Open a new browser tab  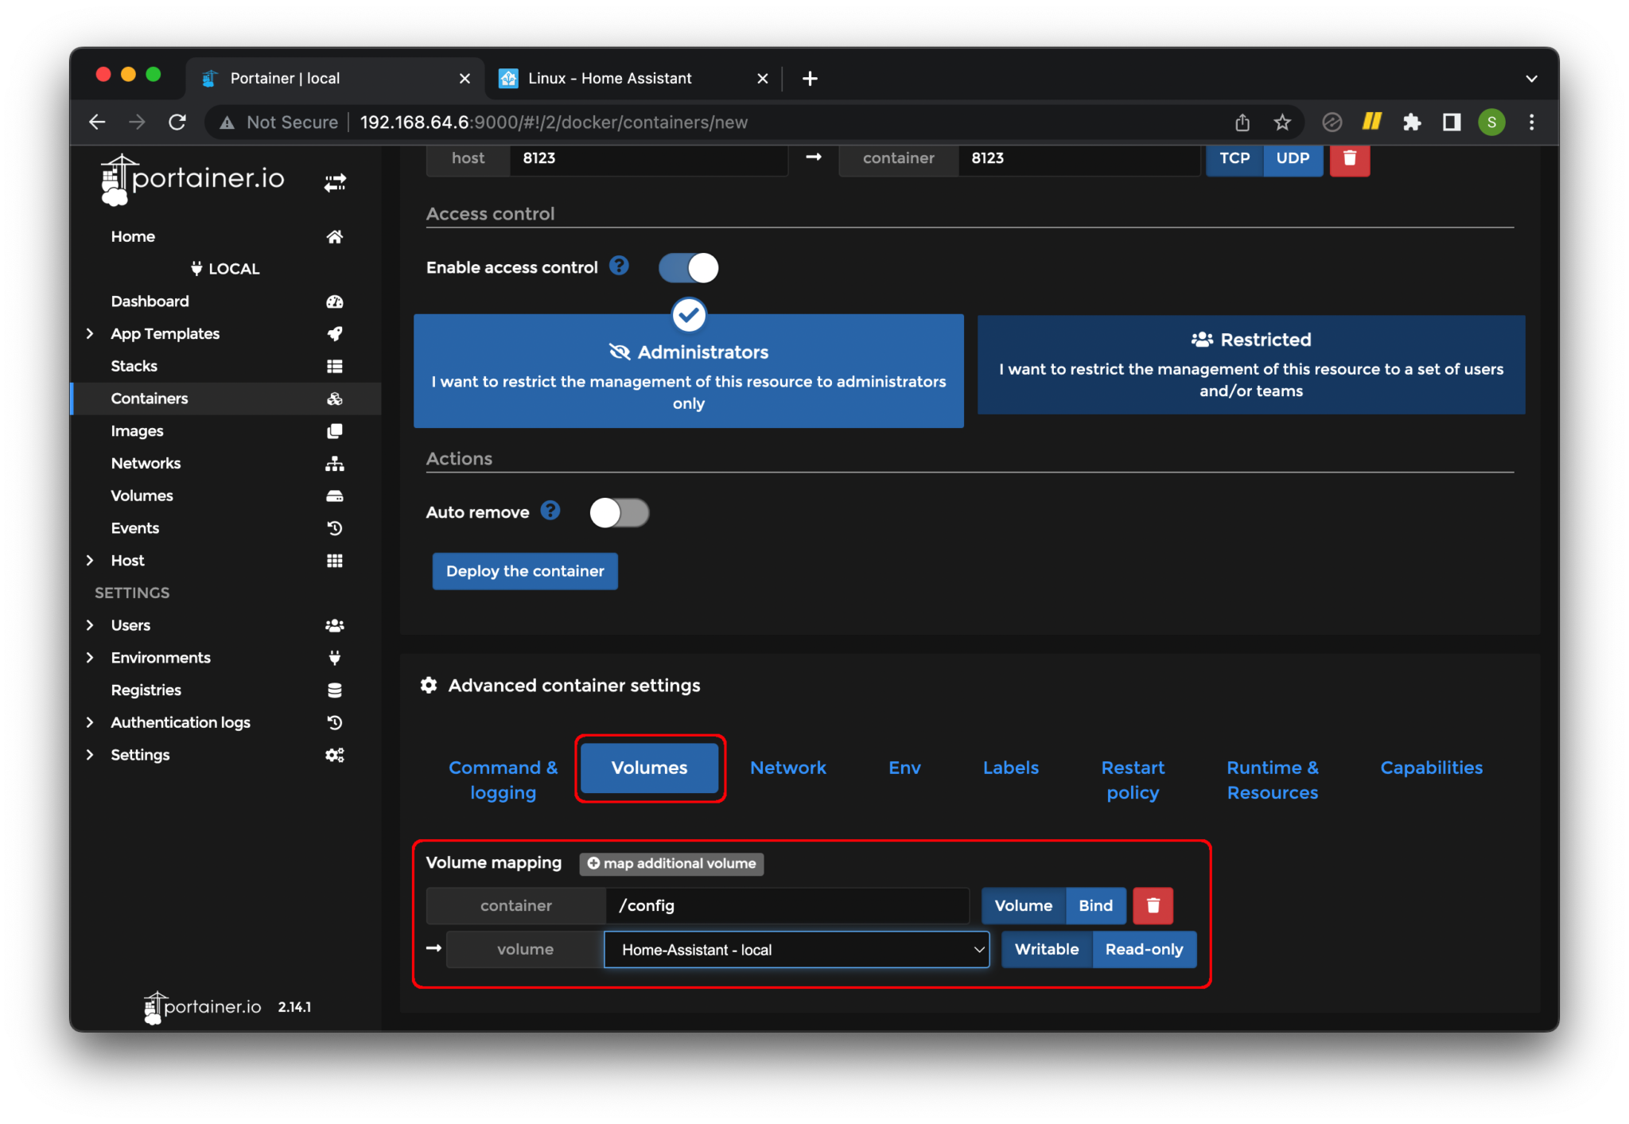pyautogui.click(x=810, y=79)
